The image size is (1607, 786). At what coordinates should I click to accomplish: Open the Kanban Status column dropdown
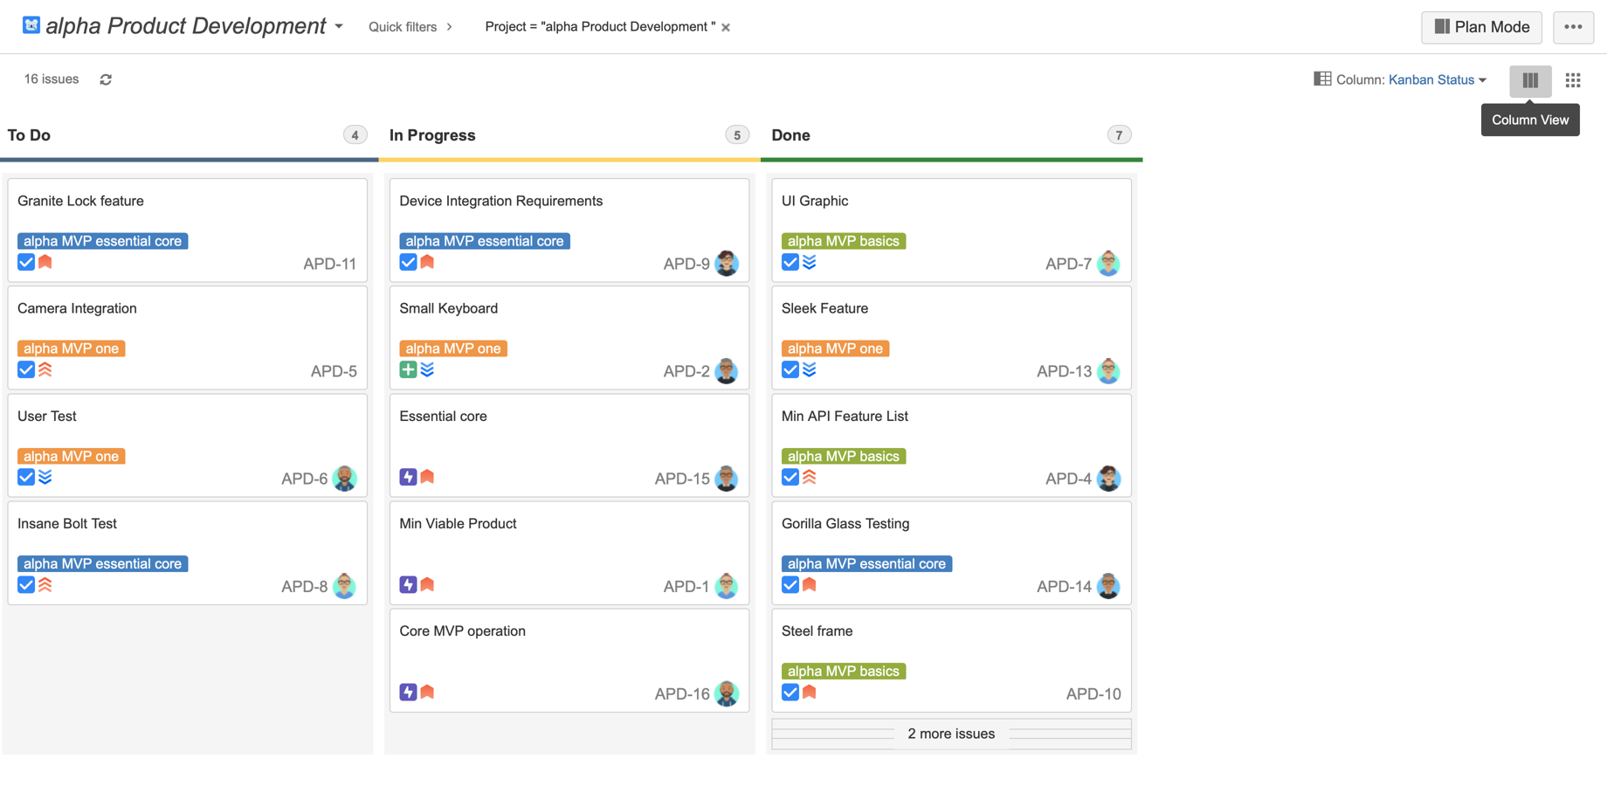[1433, 79]
